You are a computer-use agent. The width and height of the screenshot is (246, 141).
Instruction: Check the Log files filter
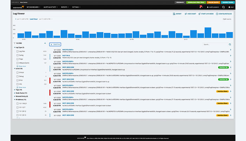18,51
